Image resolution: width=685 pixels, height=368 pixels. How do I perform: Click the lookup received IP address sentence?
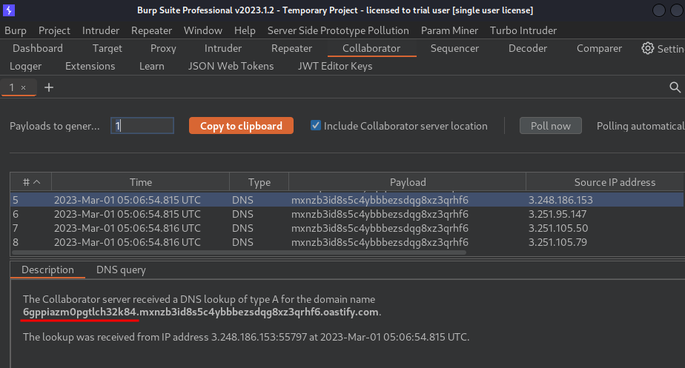click(x=246, y=337)
